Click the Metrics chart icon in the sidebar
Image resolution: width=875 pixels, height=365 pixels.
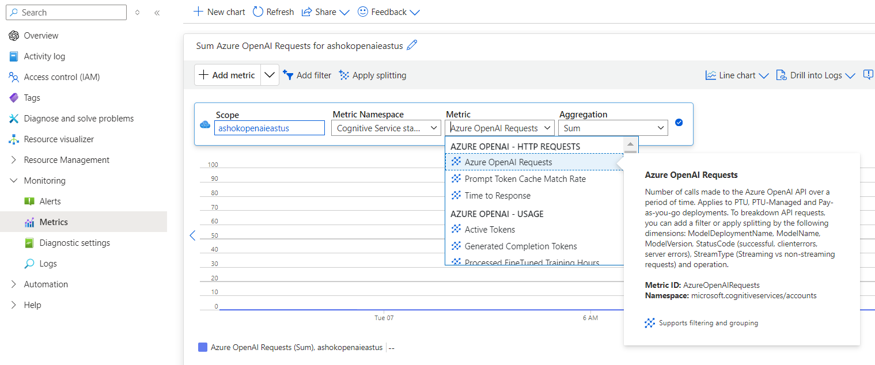click(x=29, y=222)
